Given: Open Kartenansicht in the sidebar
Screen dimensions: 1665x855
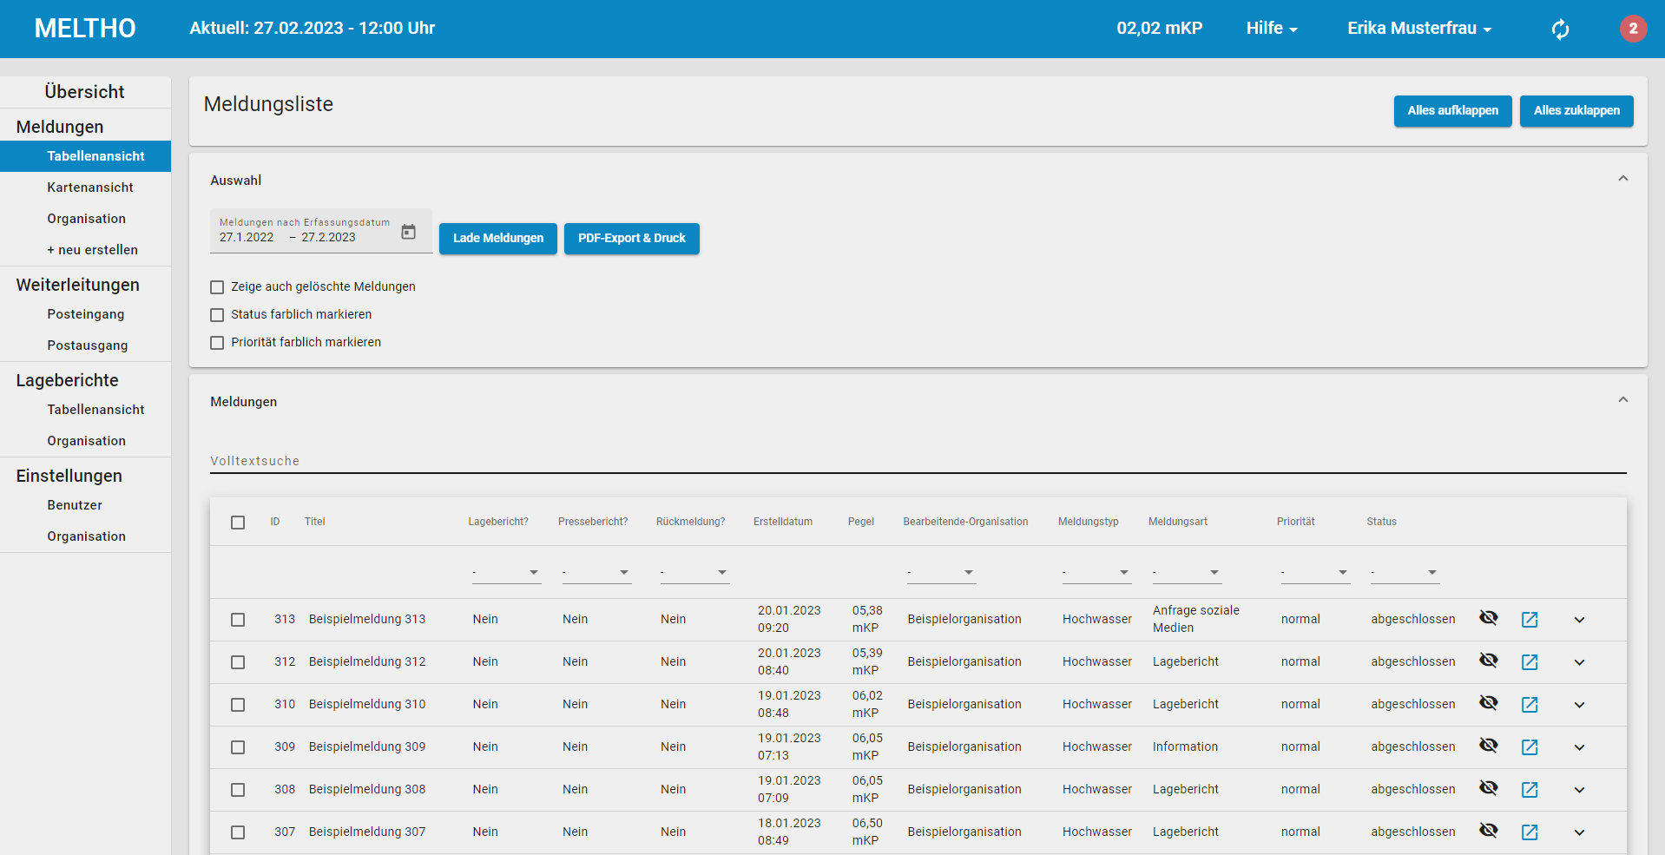Looking at the screenshot, I should [x=90, y=187].
